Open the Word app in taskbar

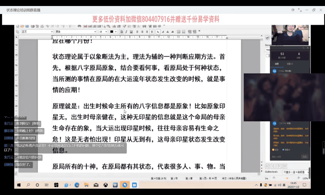[115, 185]
